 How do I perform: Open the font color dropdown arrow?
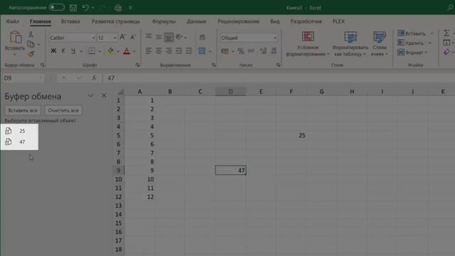point(134,51)
